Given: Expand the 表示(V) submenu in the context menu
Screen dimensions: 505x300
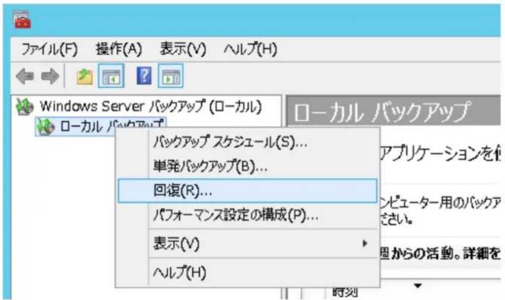Looking at the screenshot, I should (x=247, y=243).
